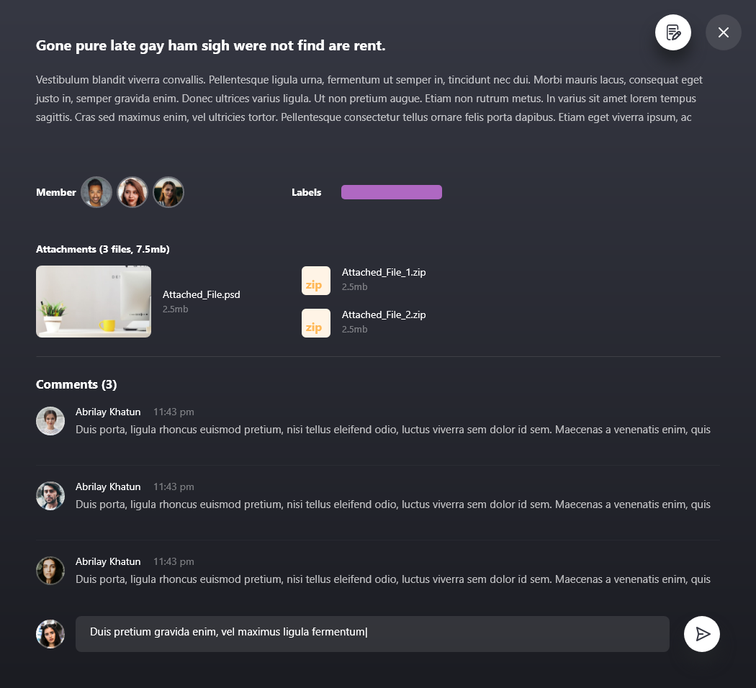Click the Comments (3) heading
This screenshot has width=756, height=688.
coord(76,384)
